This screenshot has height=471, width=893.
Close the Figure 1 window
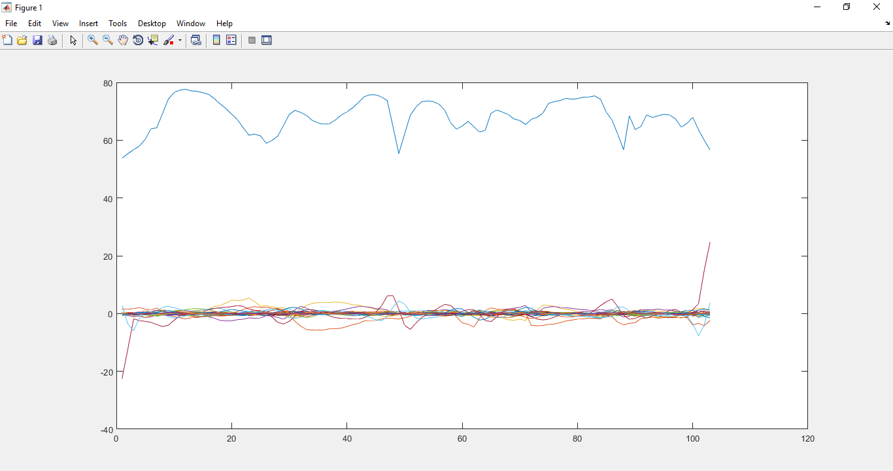[x=877, y=7]
